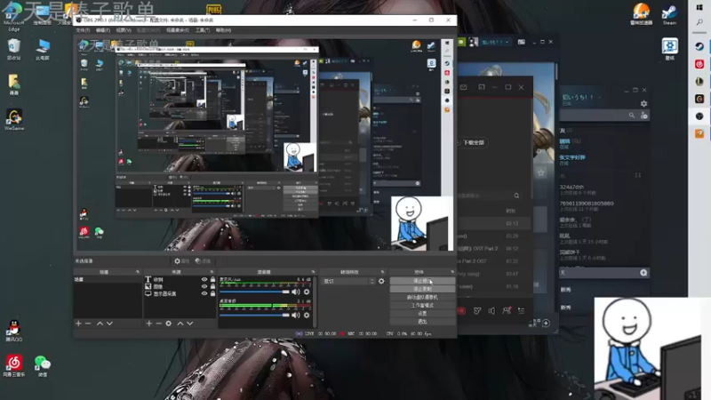
Task: Click the stop streaming button
Action: click(x=422, y=281)
